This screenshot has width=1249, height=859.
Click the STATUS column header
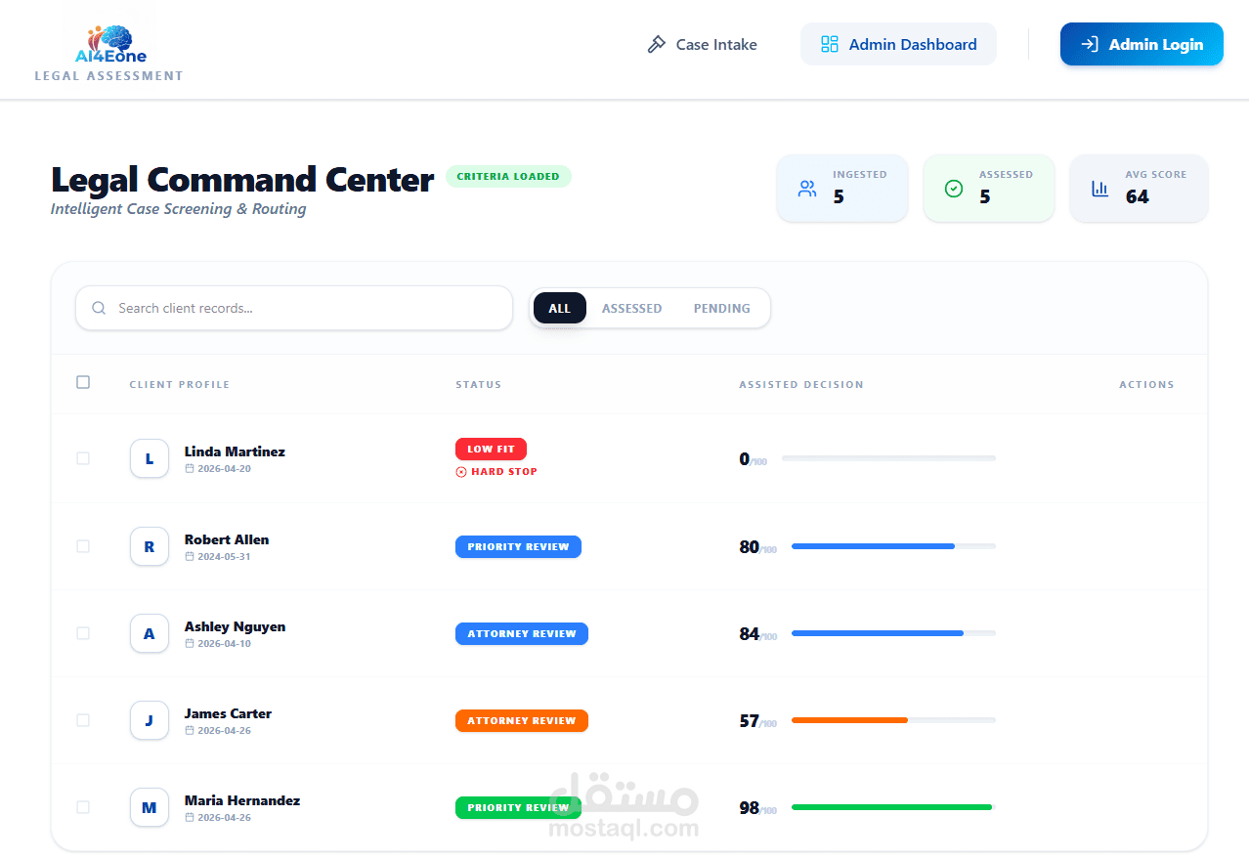479,385
